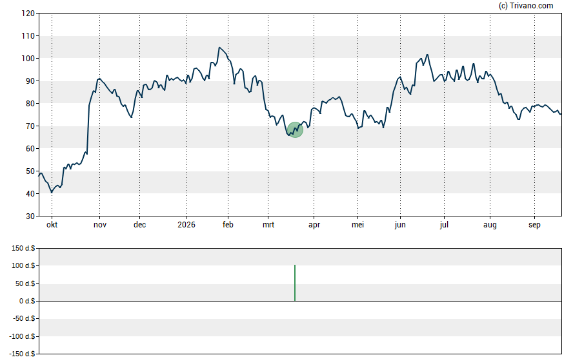Click the '30' price axis label
573x364 pixels.
(x=30, y=216)
